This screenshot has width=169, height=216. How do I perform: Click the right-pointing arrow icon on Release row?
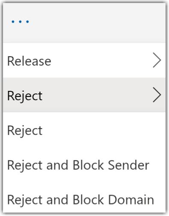(157, 60)
